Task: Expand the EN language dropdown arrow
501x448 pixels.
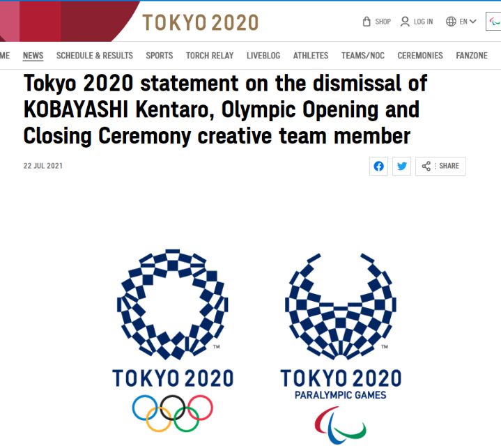Action: point(473,22)
